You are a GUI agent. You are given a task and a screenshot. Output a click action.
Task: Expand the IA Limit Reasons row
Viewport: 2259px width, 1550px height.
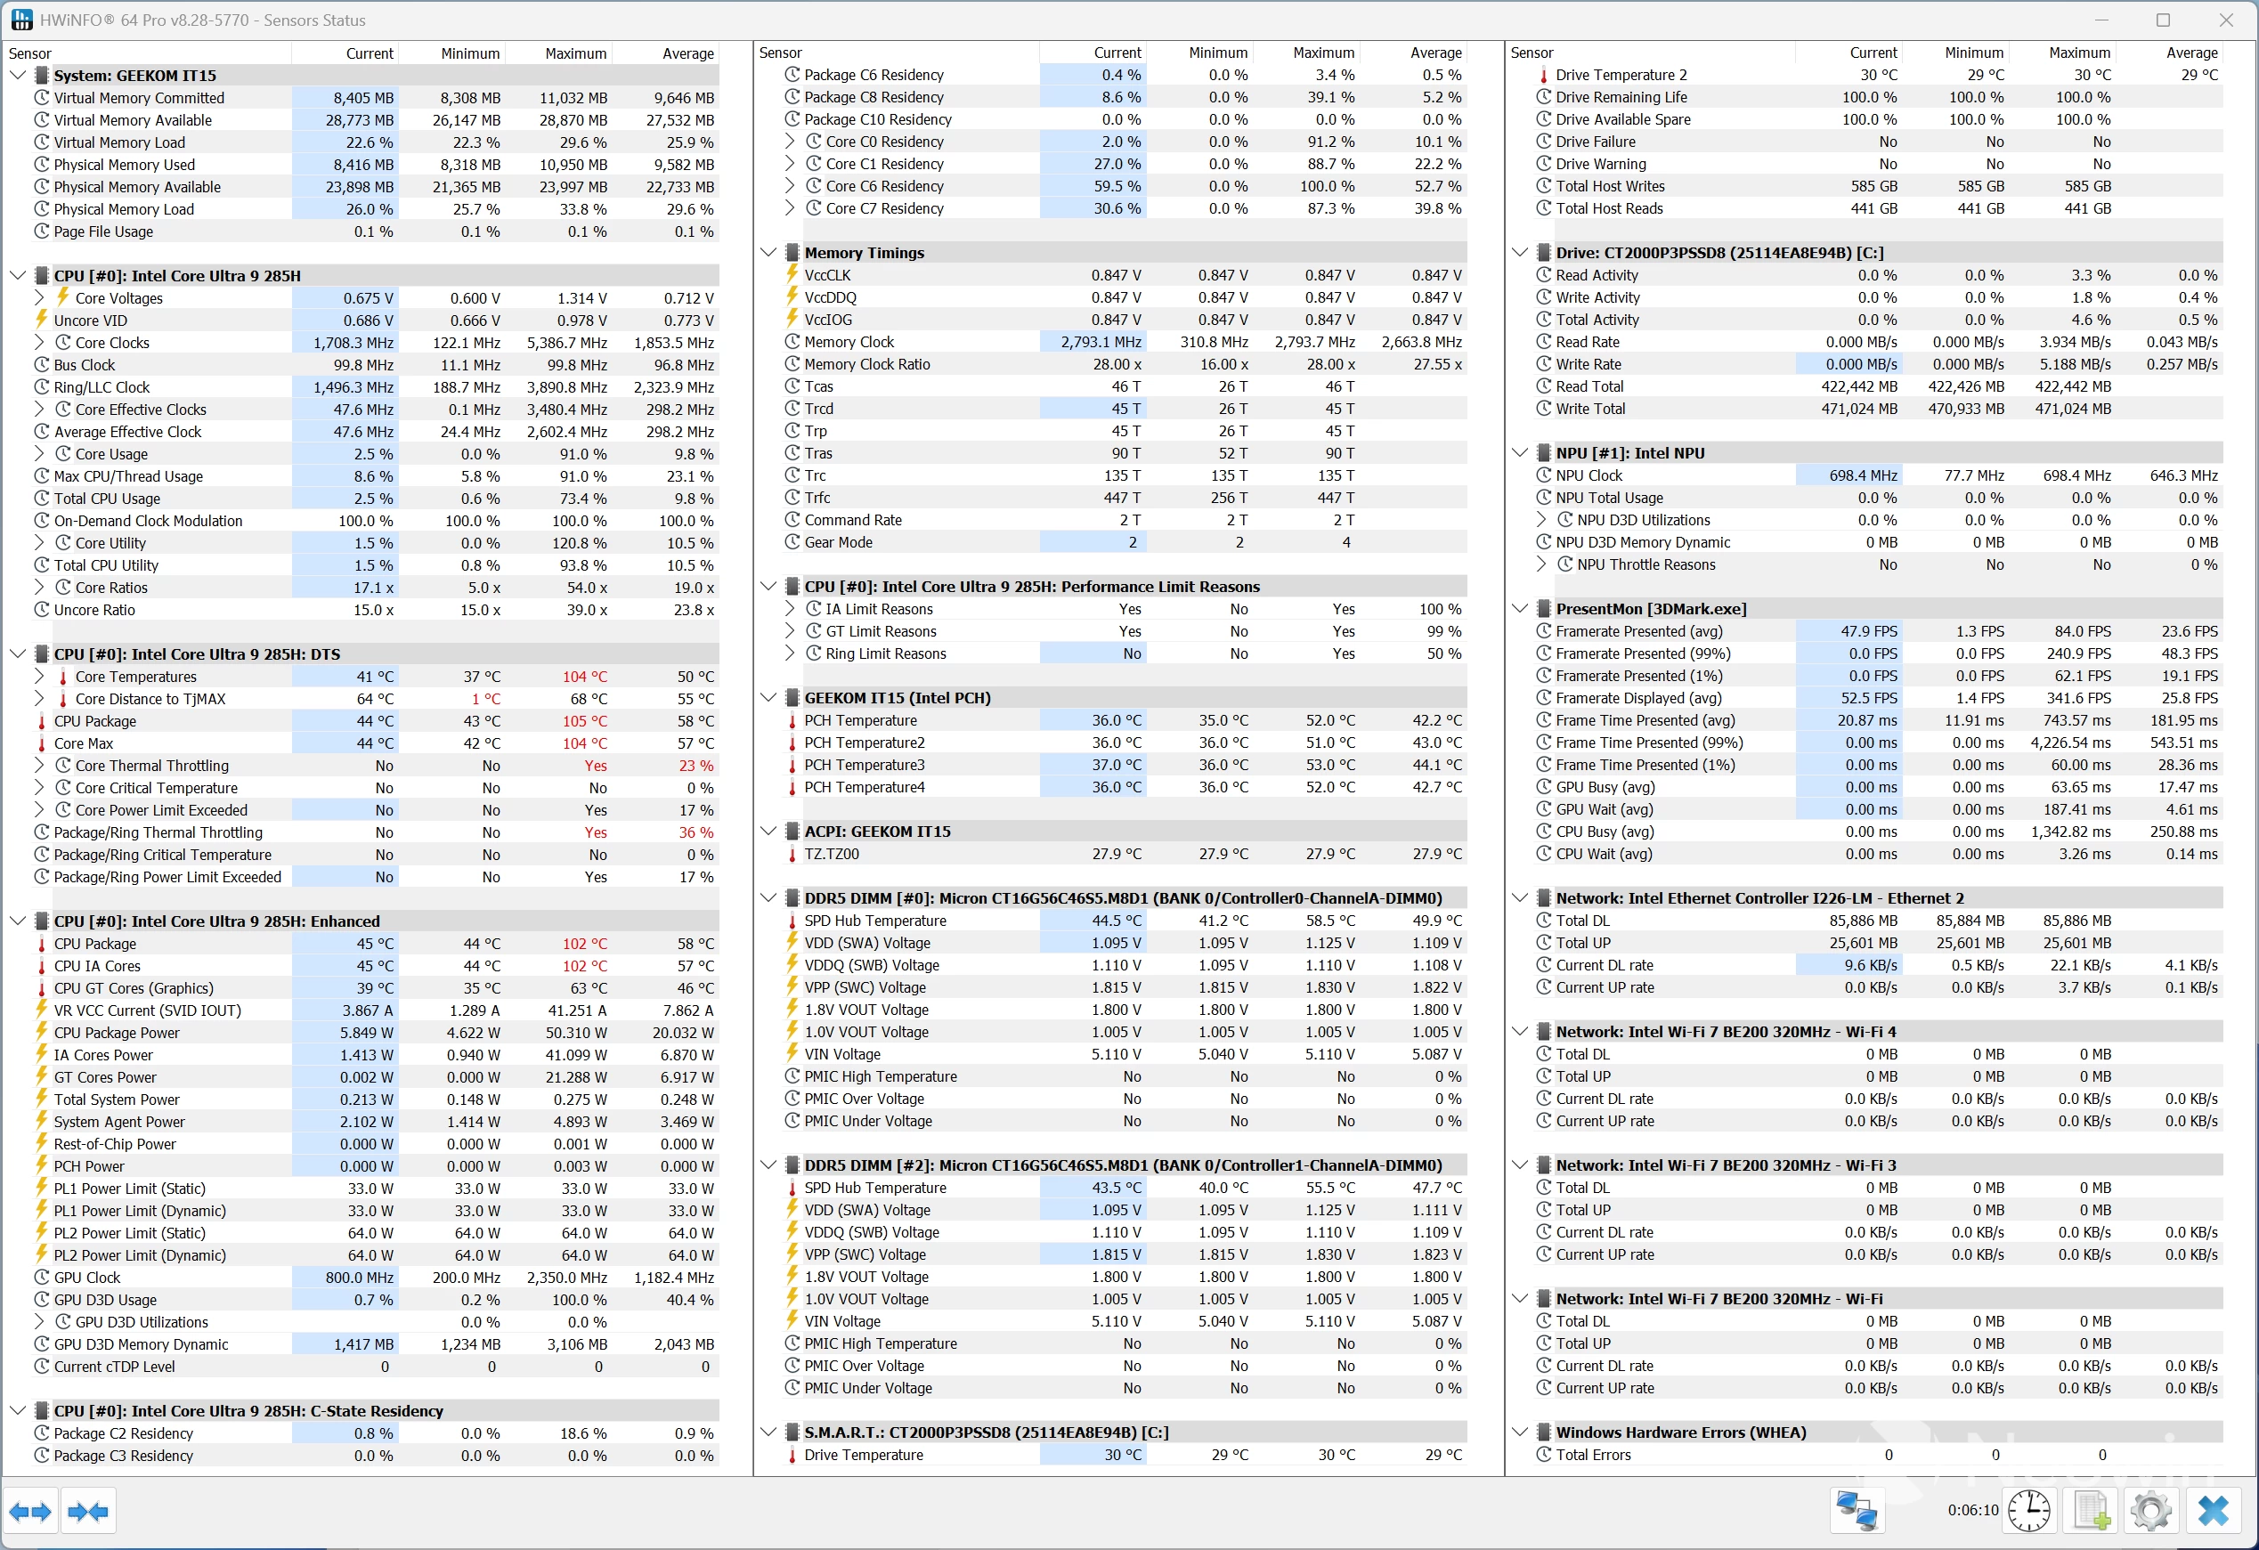[791, 609]
